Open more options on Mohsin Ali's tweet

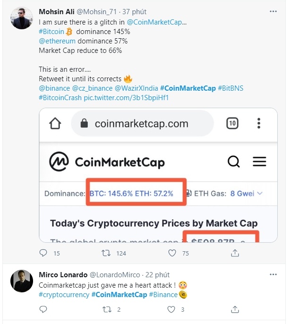coord(273,11)
